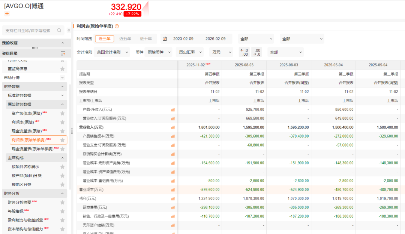Add AVGO to watchlist with orange plus icon
405x234 pixels.
pyautogui.click(x=7, y=14)
